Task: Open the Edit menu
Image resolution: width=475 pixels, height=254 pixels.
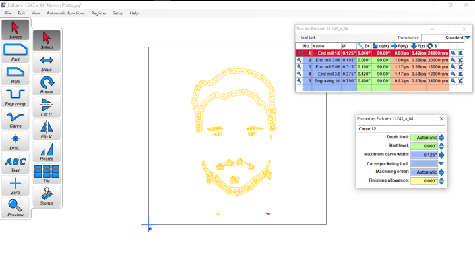Action: tap(22, 13)
